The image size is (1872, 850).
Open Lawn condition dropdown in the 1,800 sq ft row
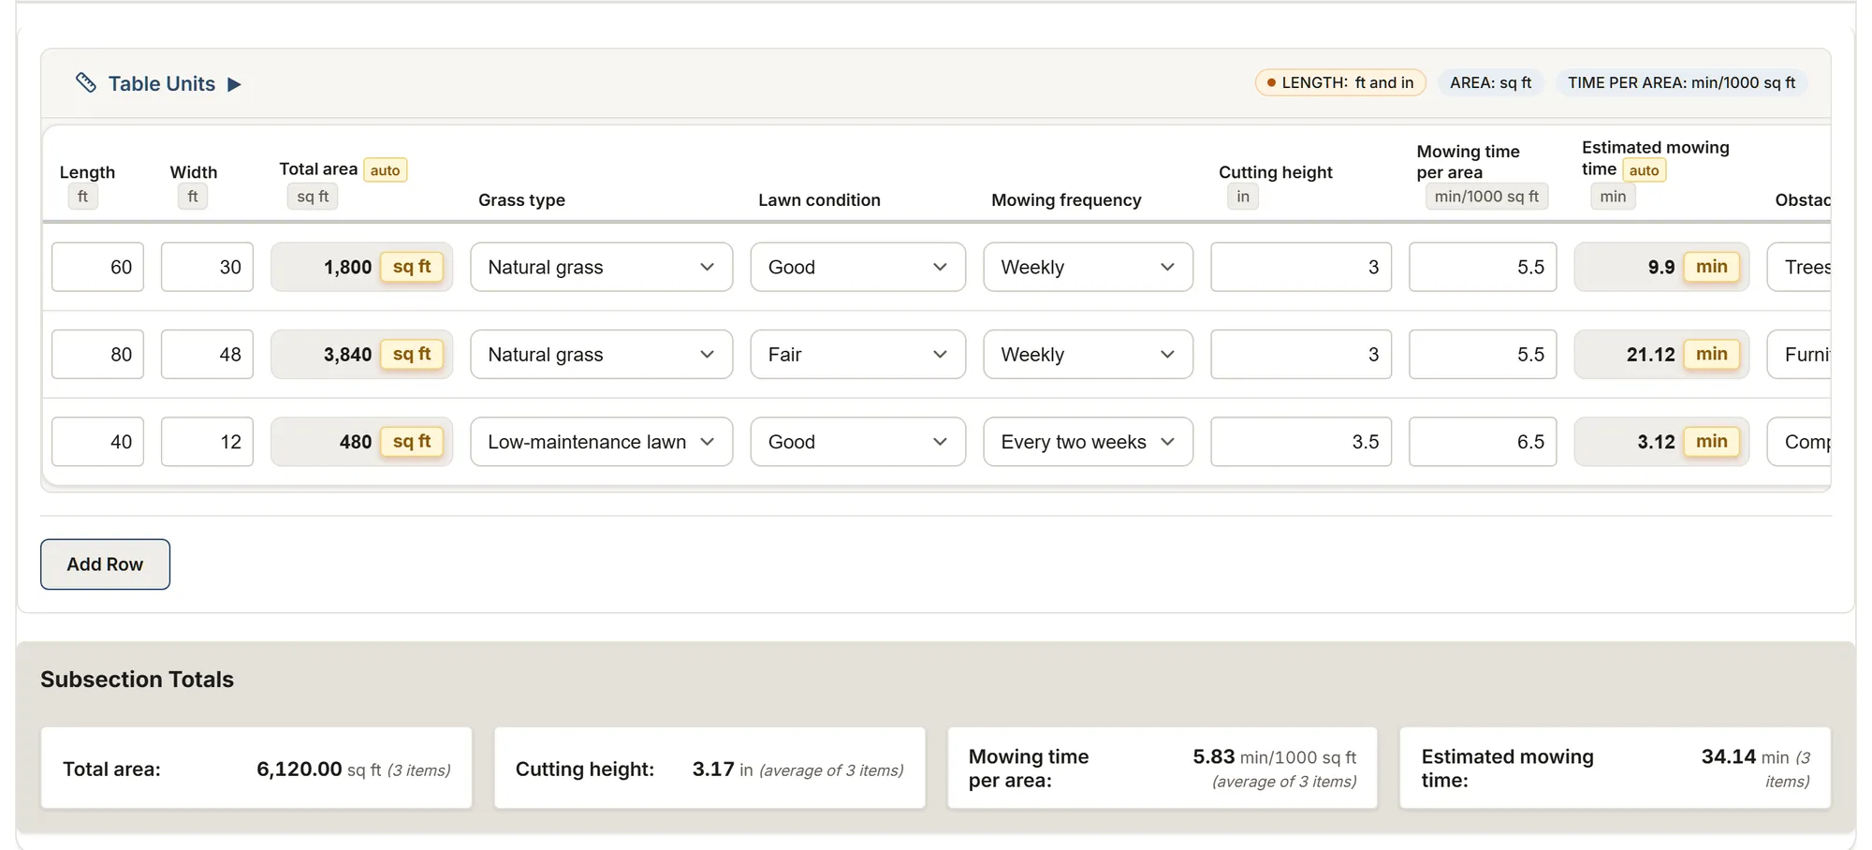tap(857, 267)
